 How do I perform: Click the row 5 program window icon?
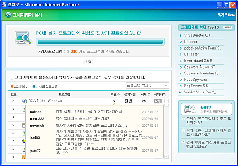coord(24,125)
